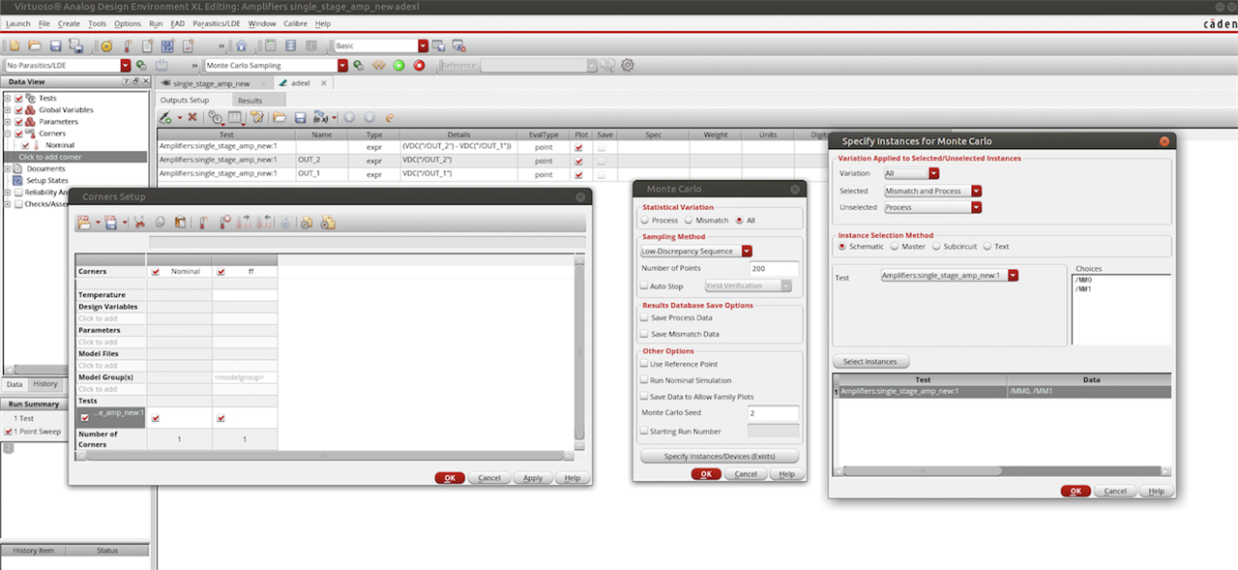The height and width of the screenshot is (570, 1238).
Task: Select the Process statistical variation radio button
Action: [x=645, y=221]
